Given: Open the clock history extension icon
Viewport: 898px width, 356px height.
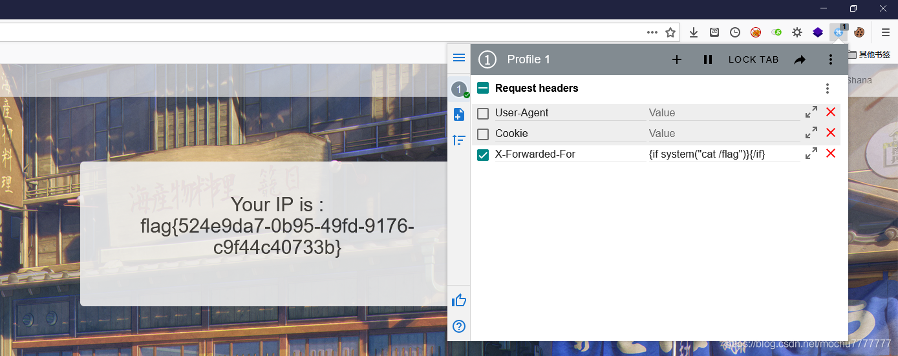Looking at the screenshot, I should 735,32.
